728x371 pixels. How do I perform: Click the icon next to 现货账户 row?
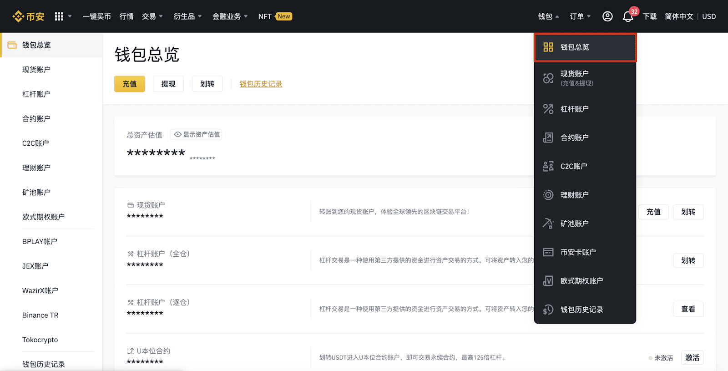click(x=131, y=205)
